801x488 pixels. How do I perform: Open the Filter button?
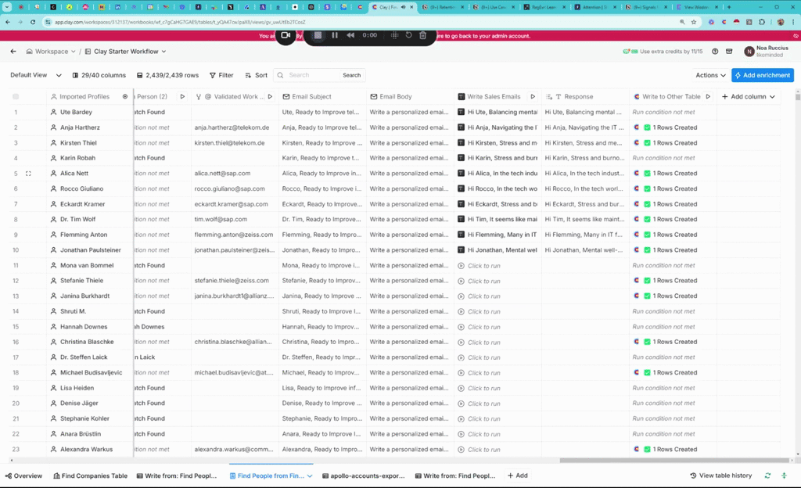[221, 75]
